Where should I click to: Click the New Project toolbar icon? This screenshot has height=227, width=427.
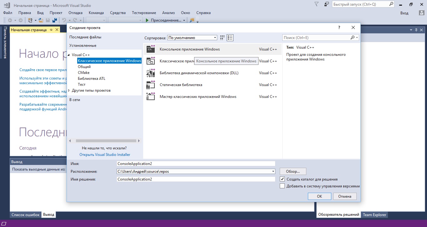click(30, 20)
